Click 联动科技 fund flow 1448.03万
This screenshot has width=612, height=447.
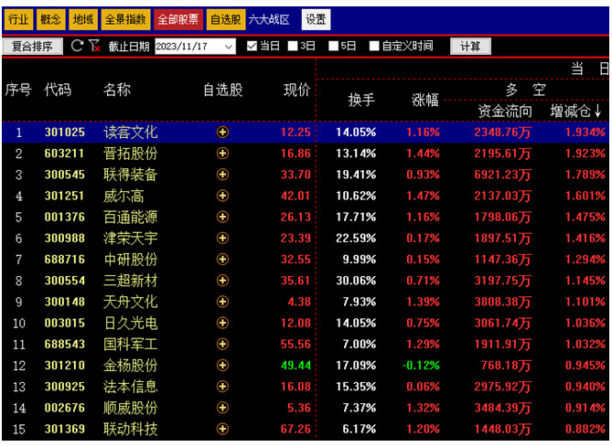(502, 429)
